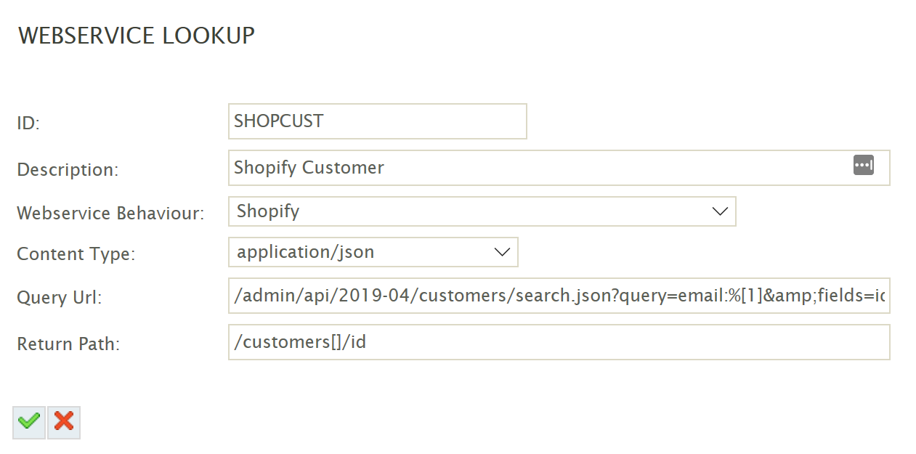Focus the Description input field
The width and height of the screenshot is (916, 454).
(x=581, y=168)
